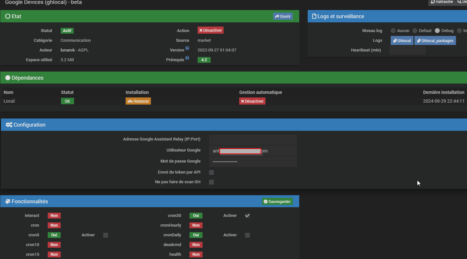The image size is (467, 259).
Task: Select Aucun log level
Action: (393, 31)
